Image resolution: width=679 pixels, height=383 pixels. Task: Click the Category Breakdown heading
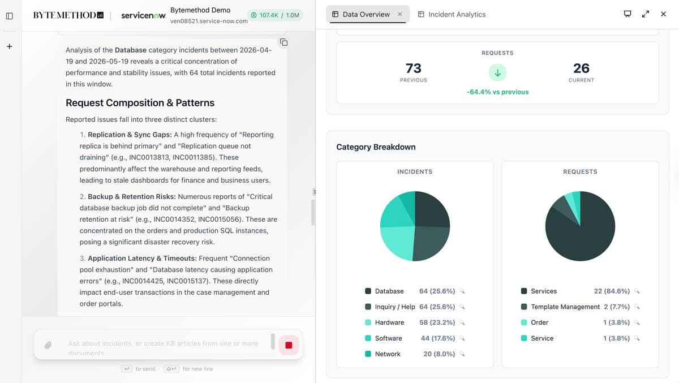pos(376,147)
